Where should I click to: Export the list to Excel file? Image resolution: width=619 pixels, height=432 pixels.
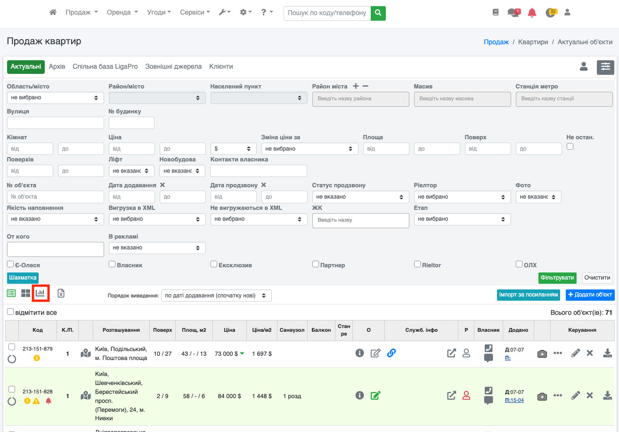61,293
